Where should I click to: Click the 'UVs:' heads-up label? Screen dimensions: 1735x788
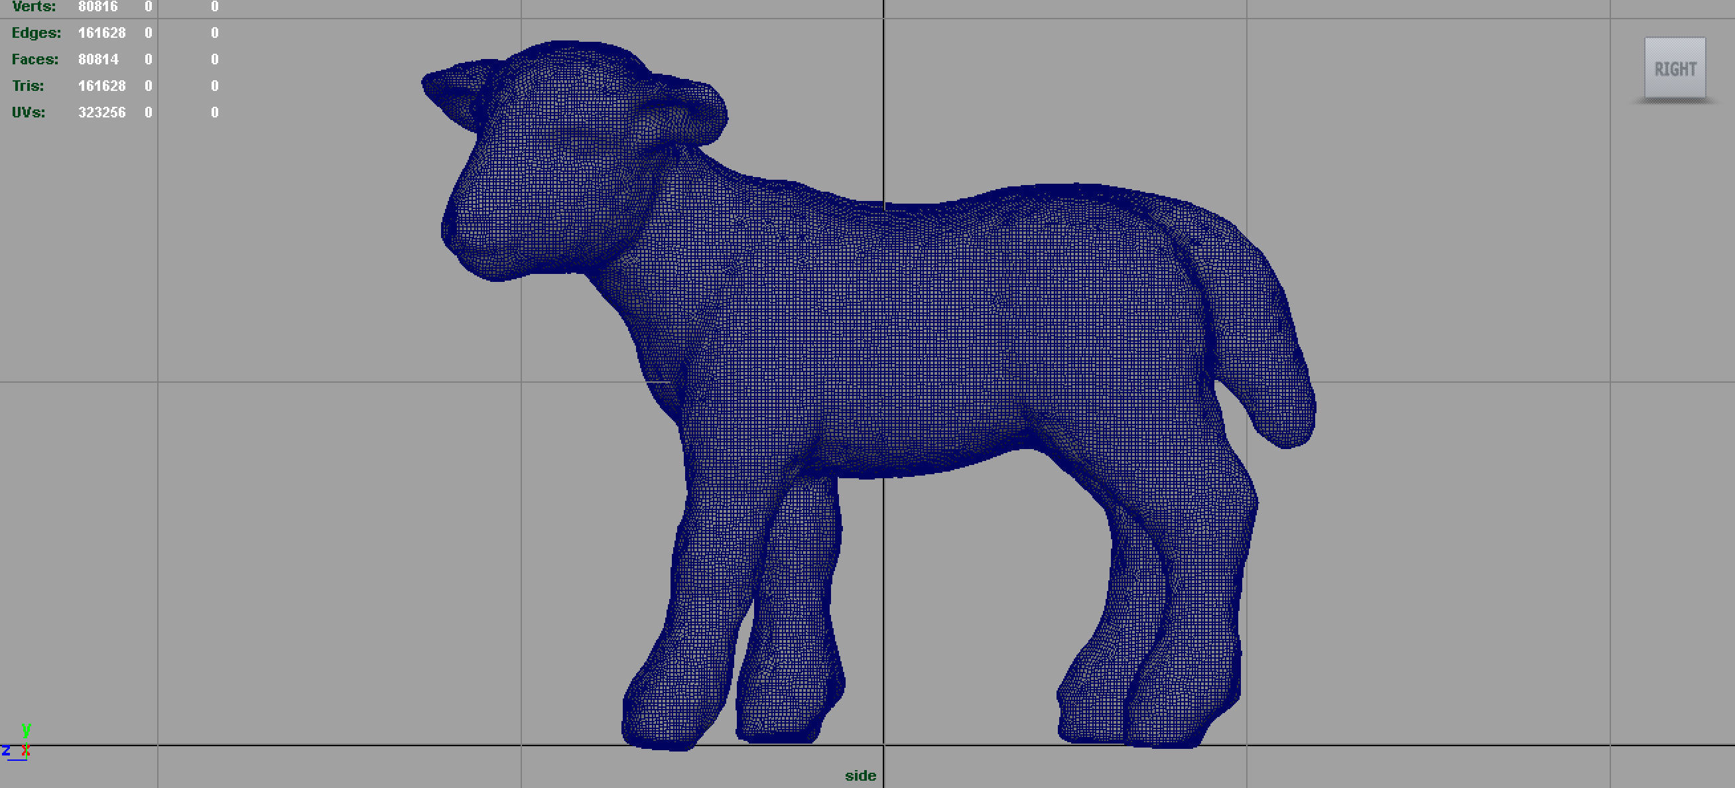coord(29,112)
